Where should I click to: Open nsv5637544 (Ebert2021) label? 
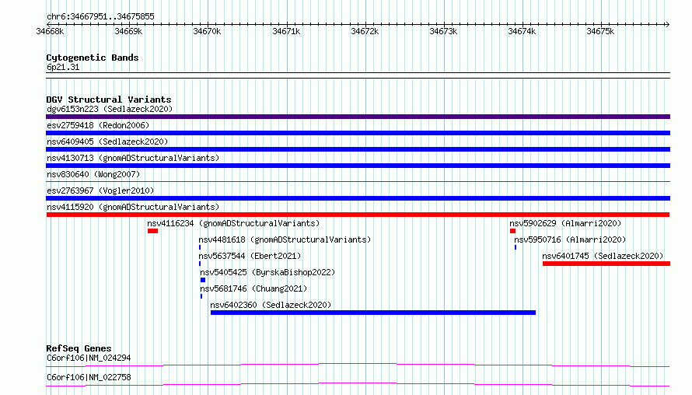point(250,256)
